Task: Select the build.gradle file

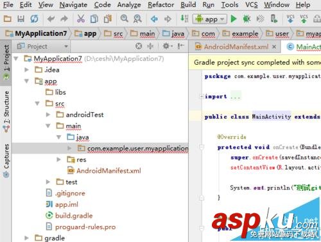Action: tap(69, 216)
